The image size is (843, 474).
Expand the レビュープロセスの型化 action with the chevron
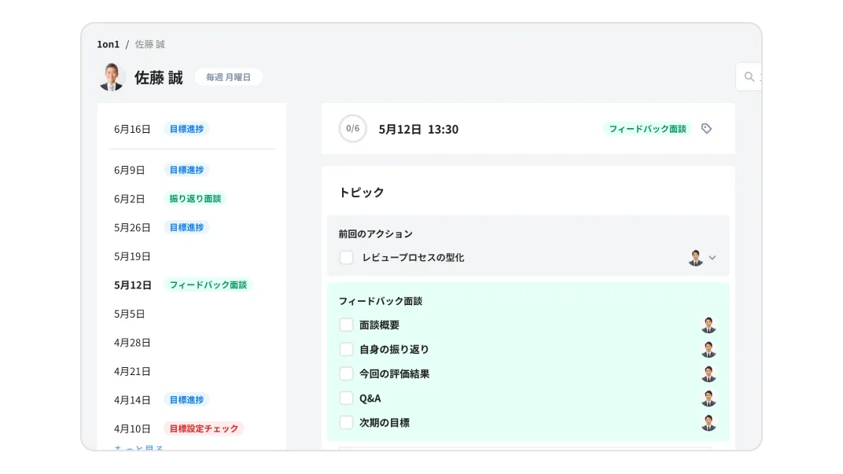[713, 257]
